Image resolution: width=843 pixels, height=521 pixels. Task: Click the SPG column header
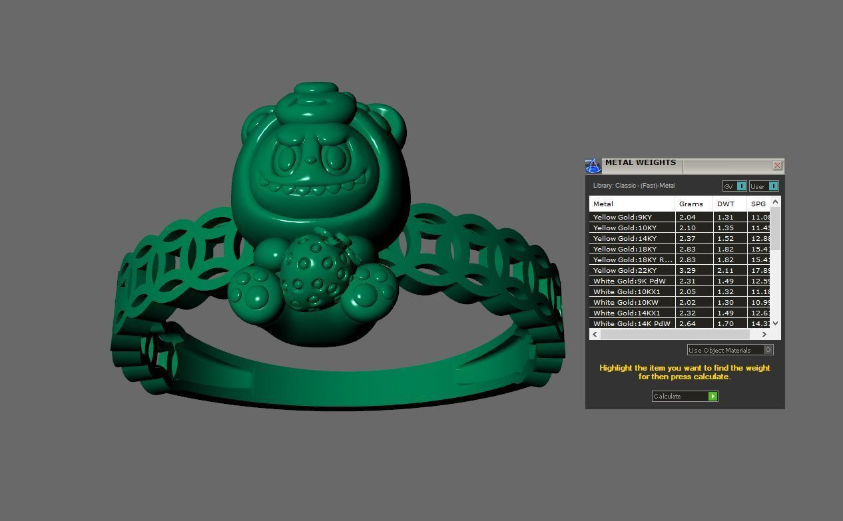click(758, 204)
